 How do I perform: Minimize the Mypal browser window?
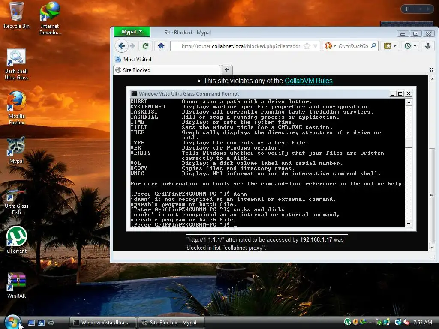click(x=403, y=33)
